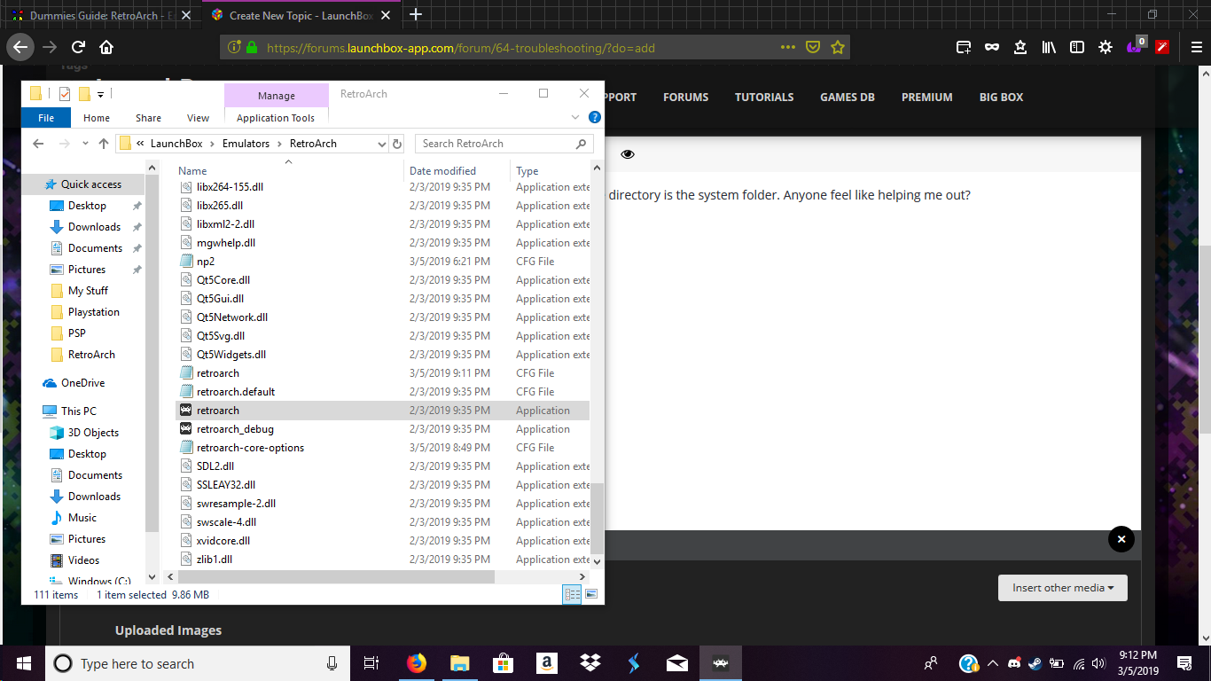Go to TUTORIALS in site navigation

coord(764,98)
